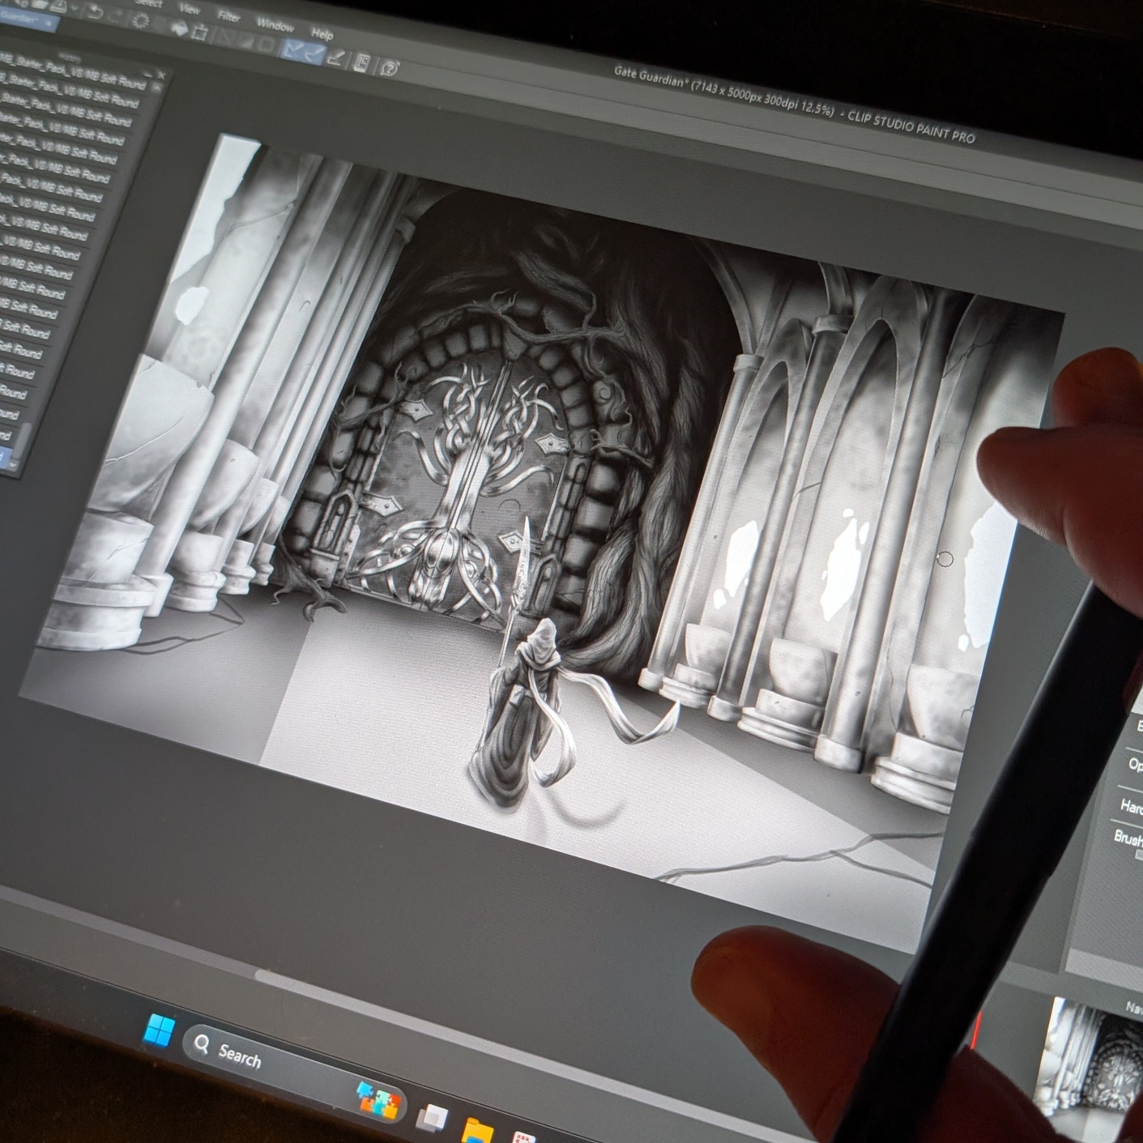The height and width of the screenshot is (1143, 1143).
Task: Expand dropdown arrow beside Save icon
Action: pyautogui.click(x=74, y=9)
